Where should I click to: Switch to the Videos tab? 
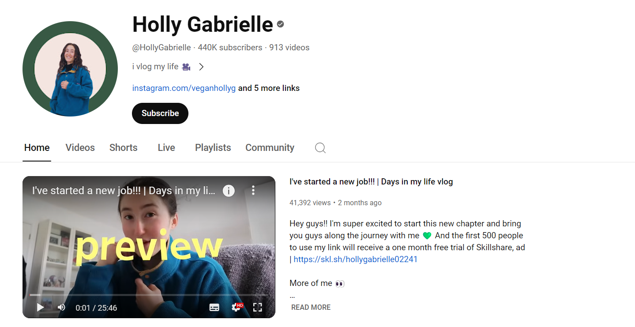pyautogui.click(x=80, y=148)
